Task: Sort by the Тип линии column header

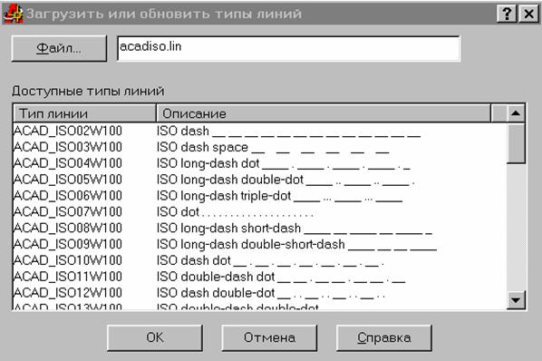Action: click(84, 113)
